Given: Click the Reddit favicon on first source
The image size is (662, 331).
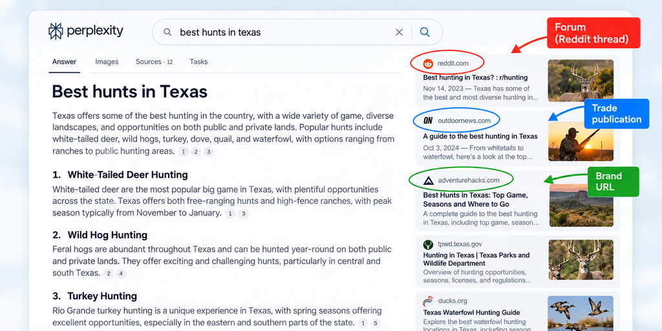Looking at the screenshot, I should (428, 63).
